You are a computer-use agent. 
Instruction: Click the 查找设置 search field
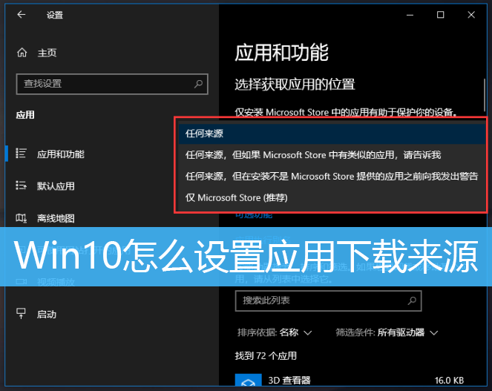[x=104, y=84]
